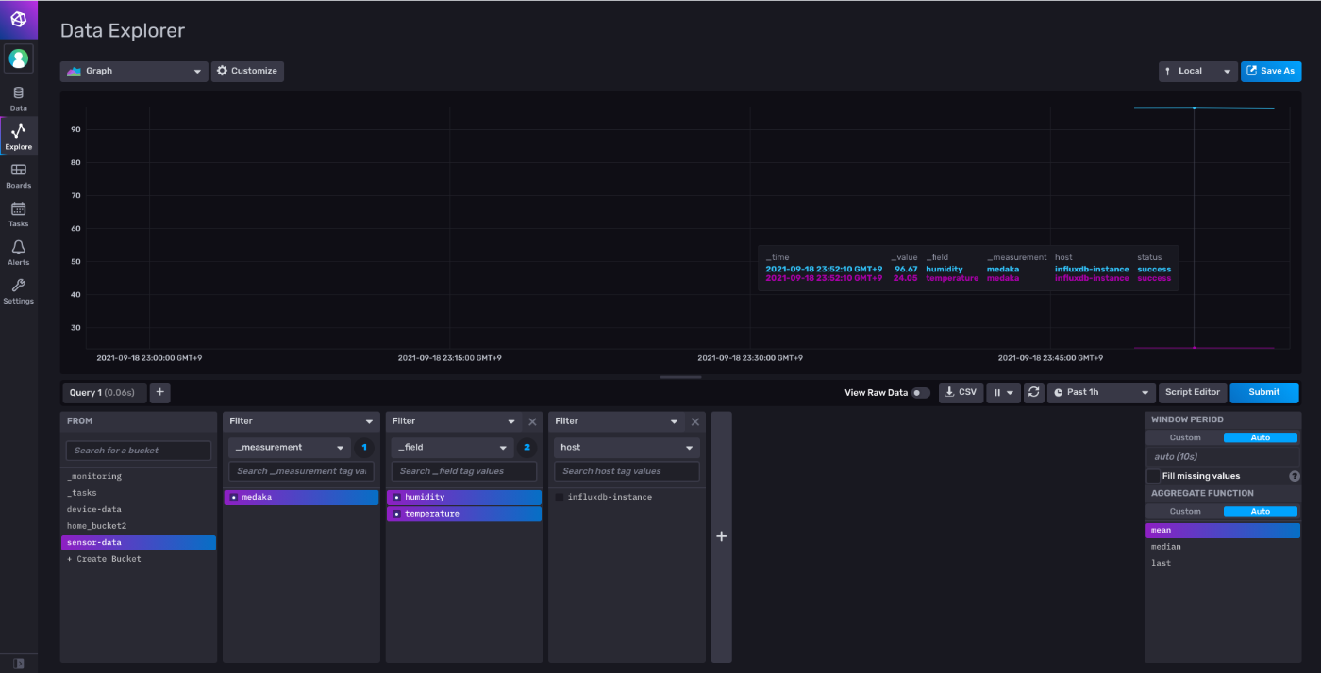Click the panel resize handle below graph
Screen dimensions: 1321x673
(680, 377)
